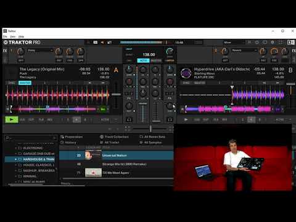Select loop size 4 on Deck A

pyautogui.click(x=76, y=120)
